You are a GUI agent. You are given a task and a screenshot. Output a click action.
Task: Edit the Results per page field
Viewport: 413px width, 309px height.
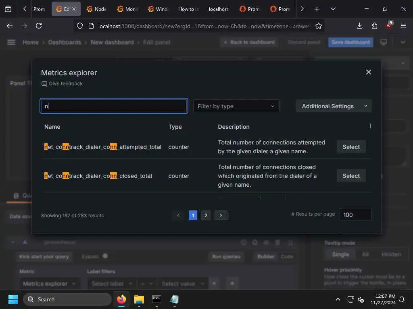355,215
